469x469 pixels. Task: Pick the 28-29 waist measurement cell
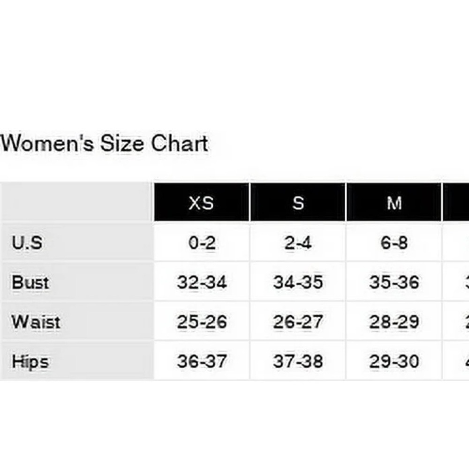pyautogui.click(x=394, y=322)
